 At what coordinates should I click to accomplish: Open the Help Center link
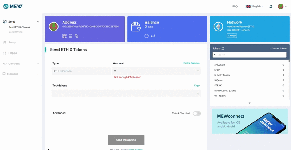tap(136, 149)
